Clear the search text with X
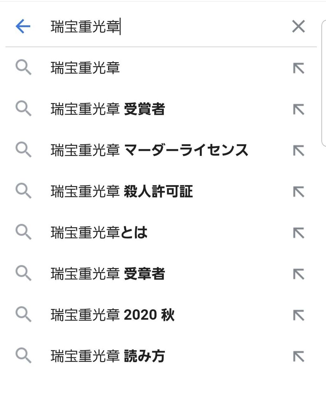 tap(298, 26)
